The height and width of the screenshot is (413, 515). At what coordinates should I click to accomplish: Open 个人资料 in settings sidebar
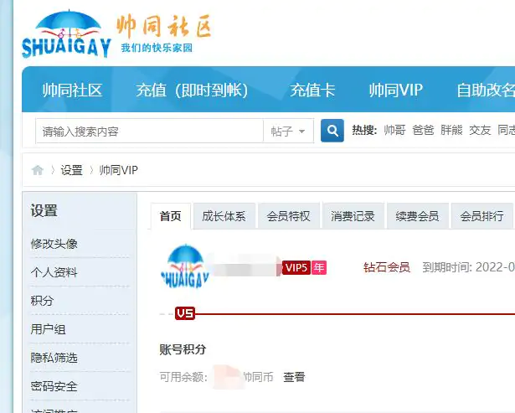click(x=54, y=272)
